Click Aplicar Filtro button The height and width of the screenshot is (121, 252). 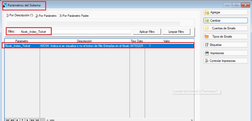click(x=147, y=32)
